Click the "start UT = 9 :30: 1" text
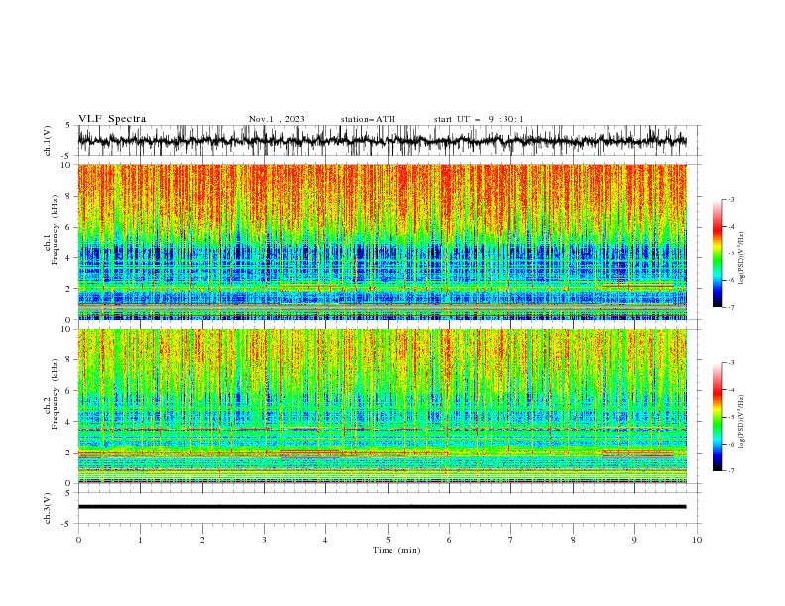The width and height of the screenshot is (785, 606). [479, 119]
